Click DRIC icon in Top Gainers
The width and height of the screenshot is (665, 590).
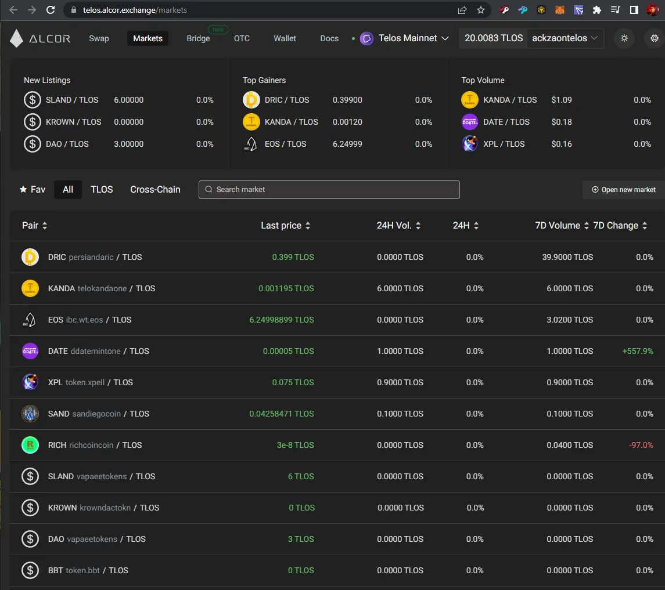251,100
